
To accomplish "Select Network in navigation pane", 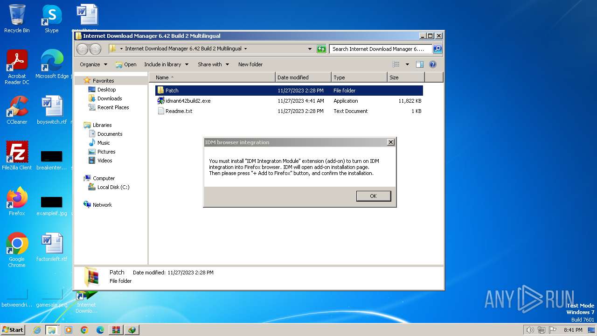I will pyautogui.click(x=102, y=205).
